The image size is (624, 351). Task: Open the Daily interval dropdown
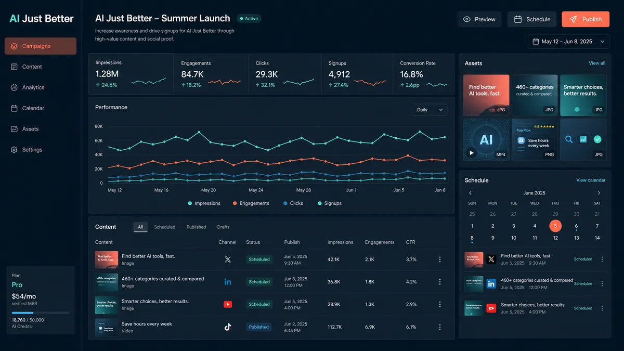point(430,110)
